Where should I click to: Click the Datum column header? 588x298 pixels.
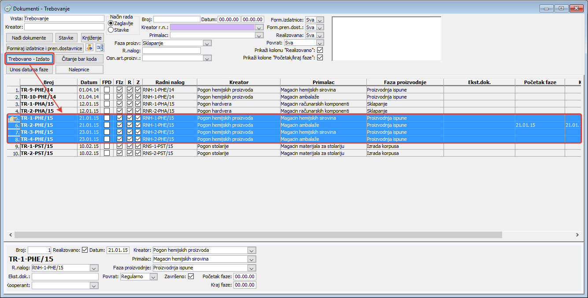pos(89,82)
